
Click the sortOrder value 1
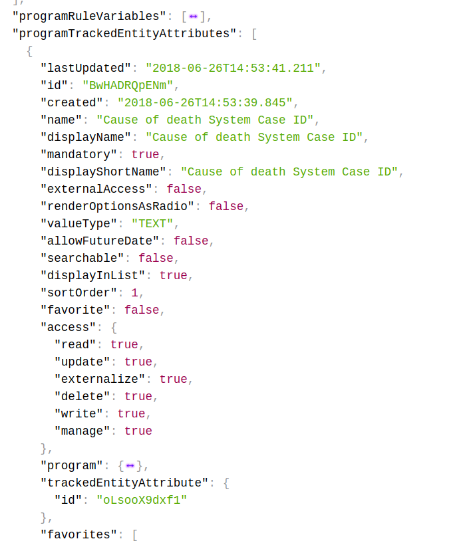coord(134,293)
